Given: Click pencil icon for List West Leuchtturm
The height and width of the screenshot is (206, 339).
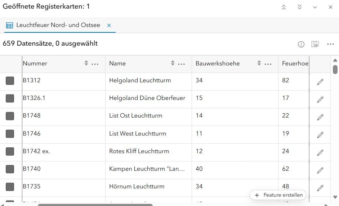Looking at the screenshot, I should pyautogui.click(x=320, y=135).
